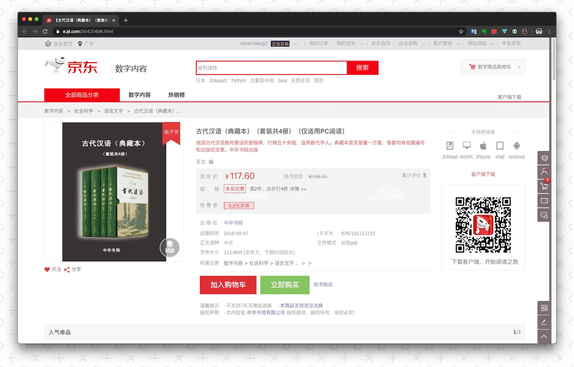Claim the 0.5元京券 coupon
Image resolution: width=574 pixels, height=367 pixels.
tap(239, 206)
